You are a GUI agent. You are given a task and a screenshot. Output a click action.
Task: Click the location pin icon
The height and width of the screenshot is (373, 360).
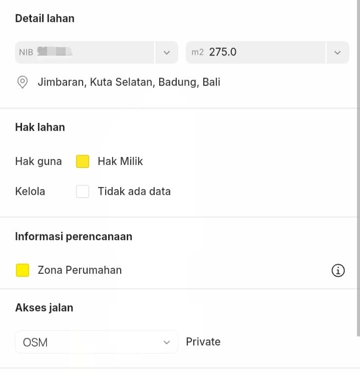23,82
